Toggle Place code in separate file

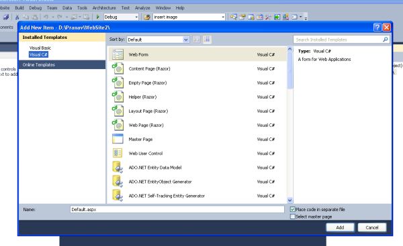(292, 209)
